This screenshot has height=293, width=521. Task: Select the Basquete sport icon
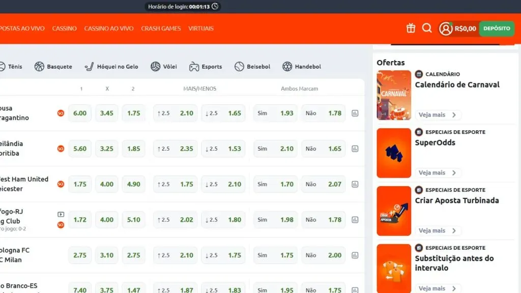40,67
